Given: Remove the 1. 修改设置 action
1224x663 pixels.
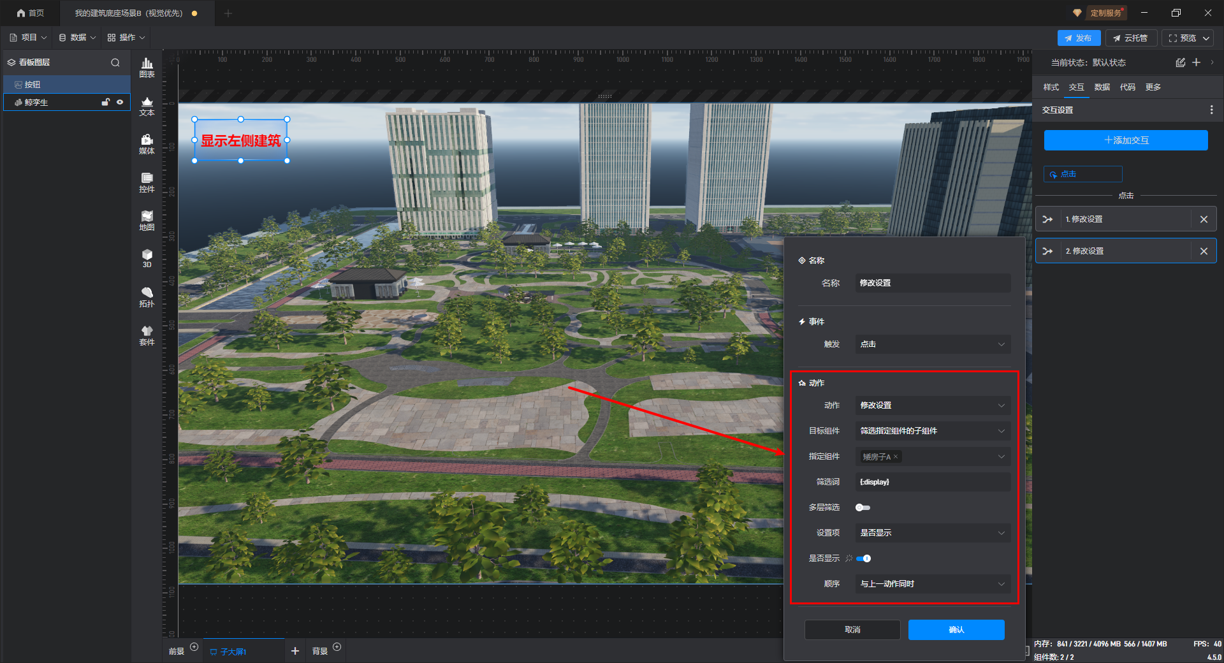Looking at the screenshot, I should click(x=1204, y=219).
